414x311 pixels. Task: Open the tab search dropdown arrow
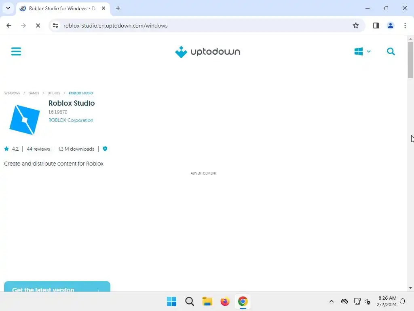pyautogui.click(x=8, y=8)
